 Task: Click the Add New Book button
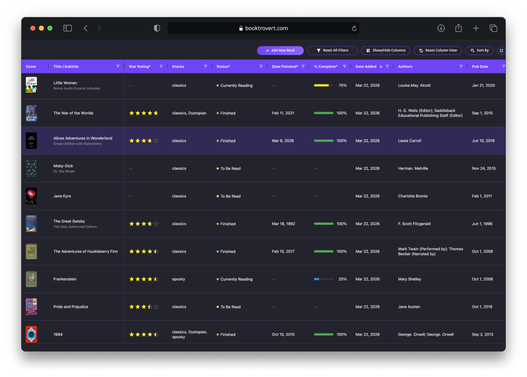[x=280, y=50]
